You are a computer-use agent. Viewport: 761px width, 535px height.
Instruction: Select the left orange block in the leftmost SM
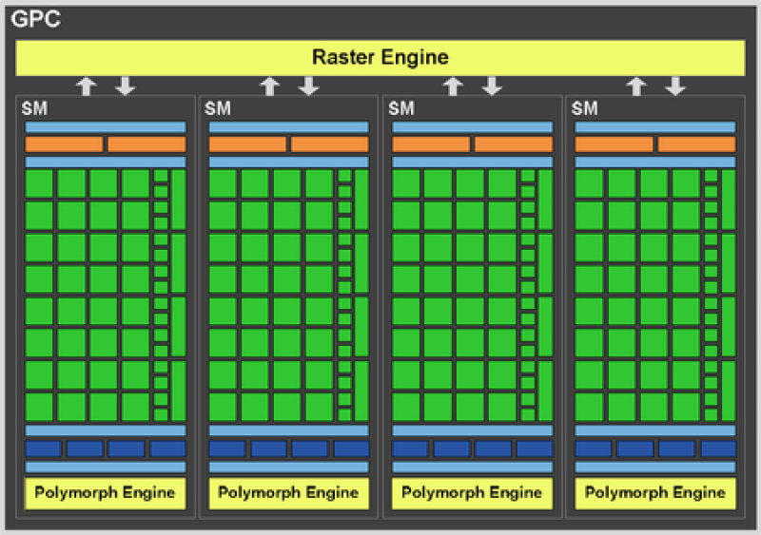pyautogui.click(x=64, y=144)
